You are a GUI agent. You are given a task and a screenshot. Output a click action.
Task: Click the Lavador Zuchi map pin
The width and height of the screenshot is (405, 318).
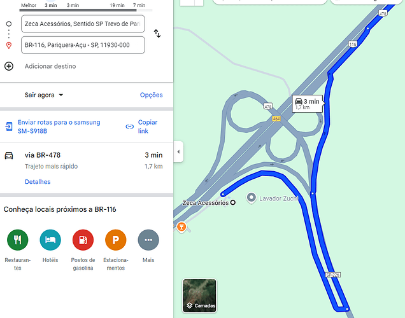coord(251,198)
